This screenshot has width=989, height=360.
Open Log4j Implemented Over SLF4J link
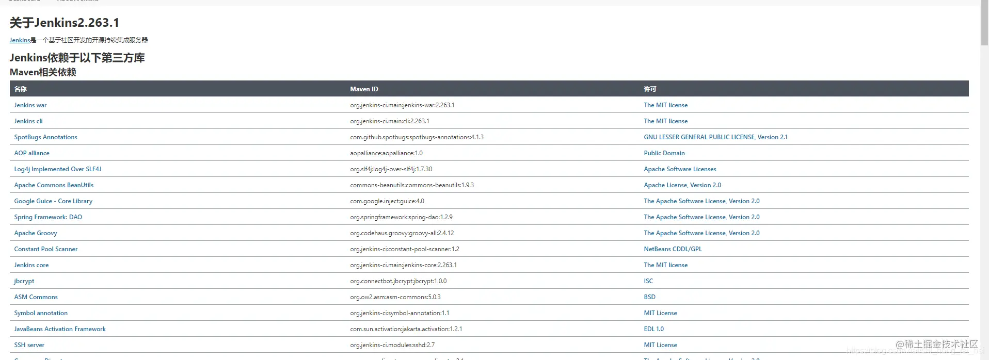point(58,169)
